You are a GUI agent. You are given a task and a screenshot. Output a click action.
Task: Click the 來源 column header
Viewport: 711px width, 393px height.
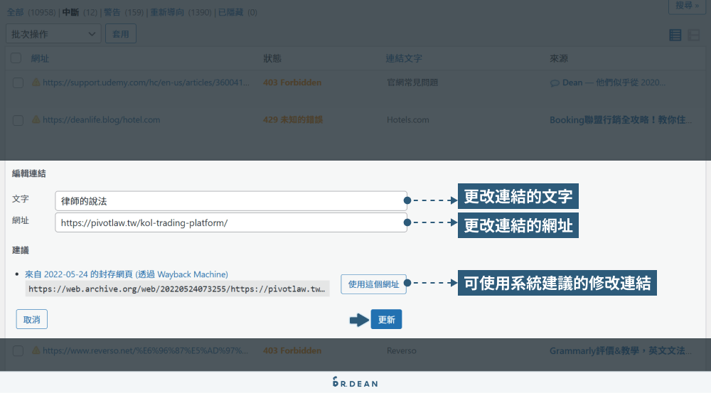click(x=559, y=58)
